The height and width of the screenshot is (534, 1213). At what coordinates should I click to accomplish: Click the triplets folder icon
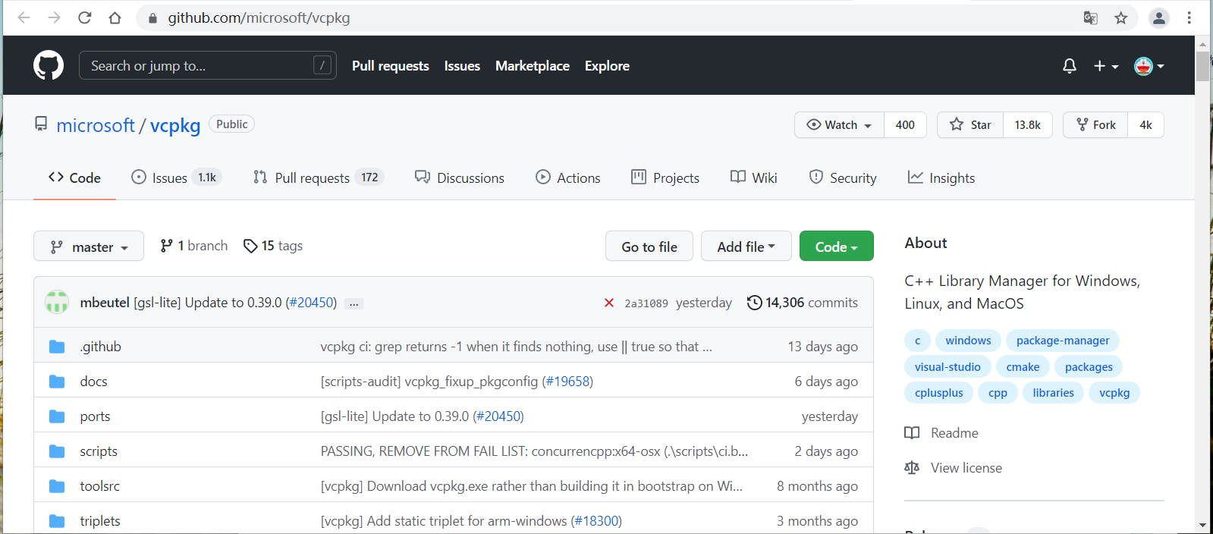pos(57,521)
